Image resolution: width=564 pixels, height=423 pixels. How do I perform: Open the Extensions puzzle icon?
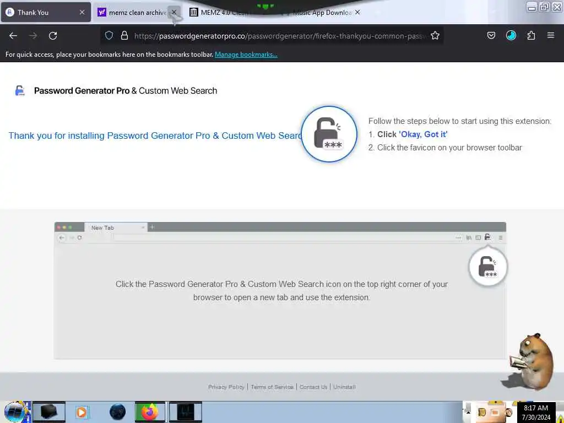(x=531, y=35)
